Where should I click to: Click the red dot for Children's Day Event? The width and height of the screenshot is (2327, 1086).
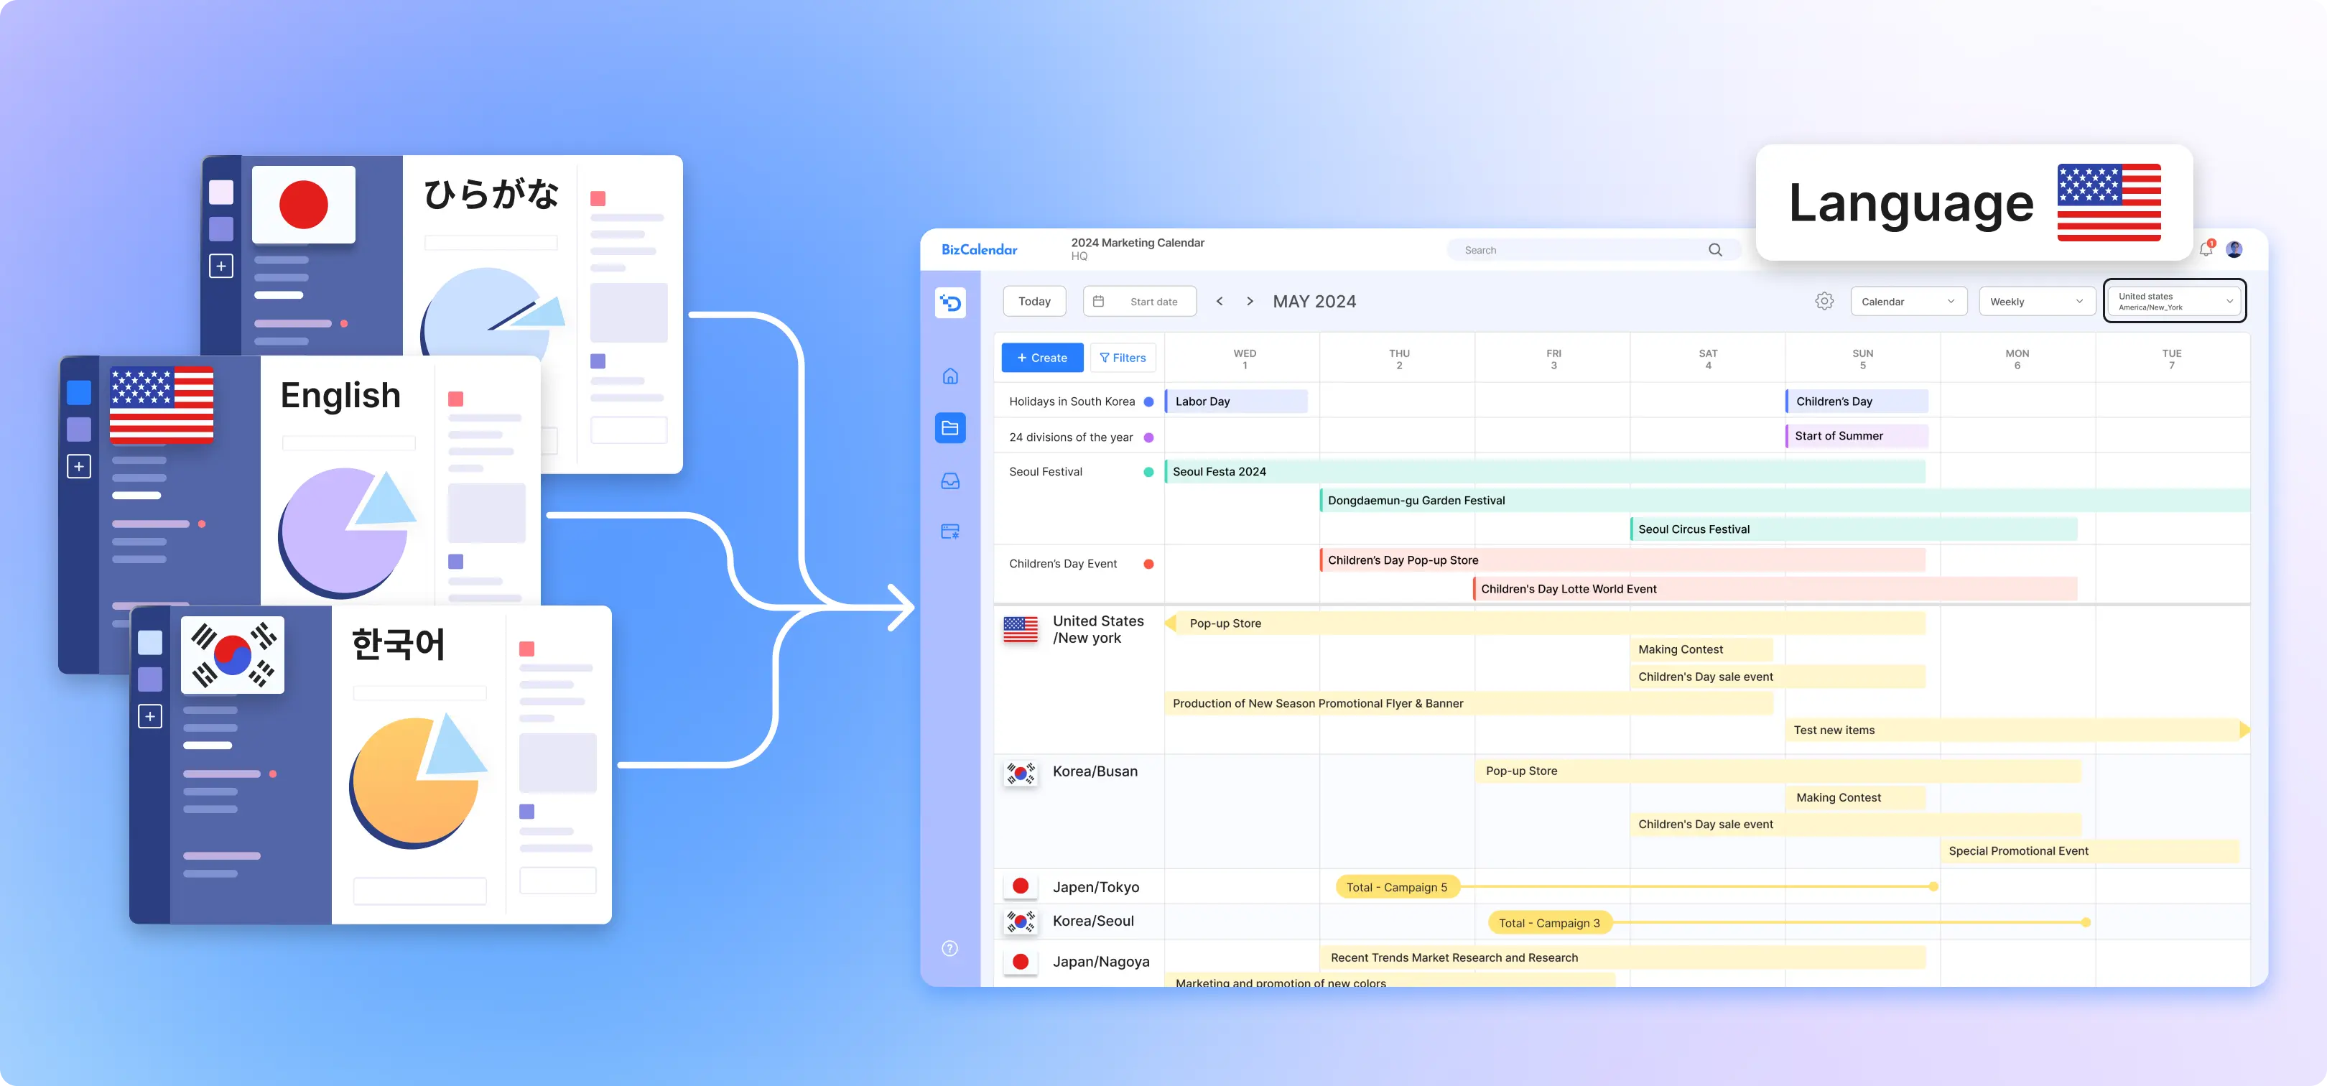tap(1148, 564)
